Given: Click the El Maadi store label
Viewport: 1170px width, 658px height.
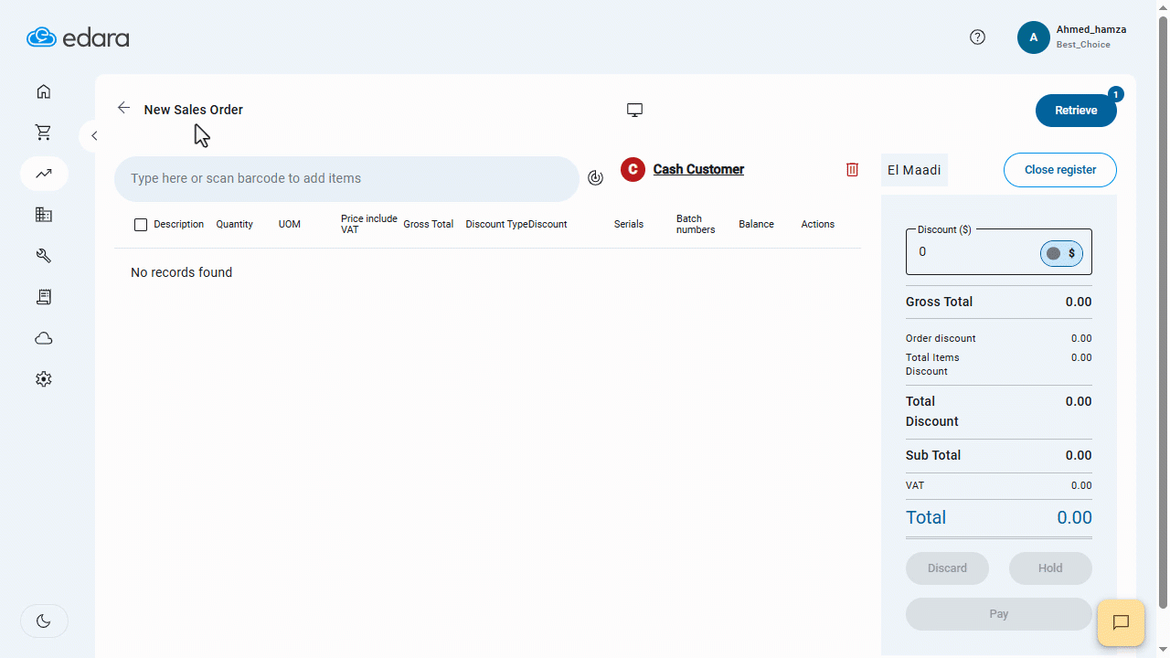Looking at the screenshot, I should pos(914,170).
